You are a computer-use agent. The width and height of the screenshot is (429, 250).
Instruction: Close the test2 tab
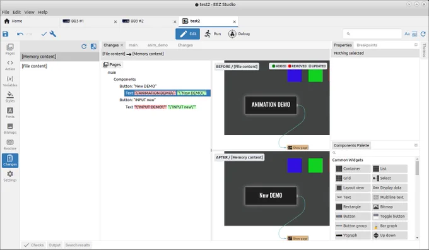(x=235, y=21)
